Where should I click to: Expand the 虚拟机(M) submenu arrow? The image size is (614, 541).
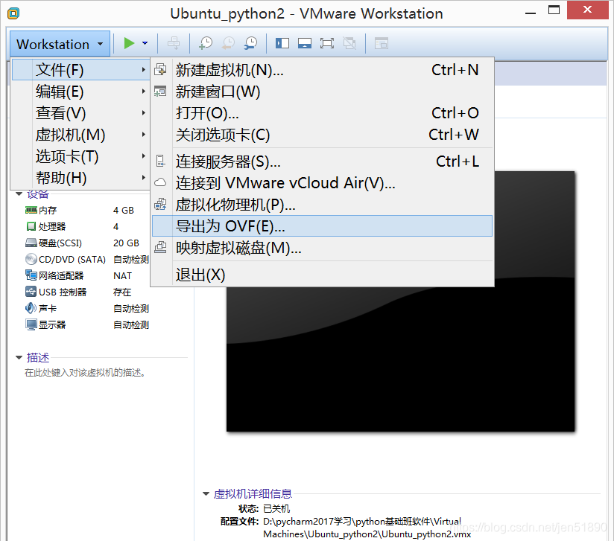tap(144, 135)
